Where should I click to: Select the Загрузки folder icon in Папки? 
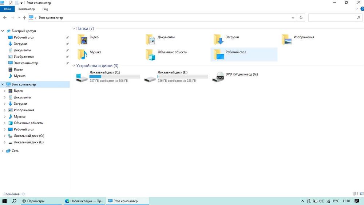pos(218,39)
